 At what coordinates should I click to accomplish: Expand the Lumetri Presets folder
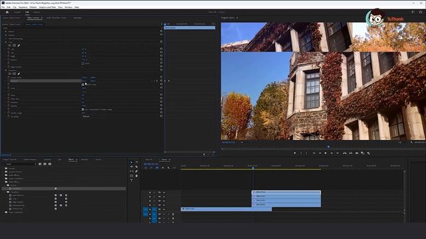coord(3,172)
